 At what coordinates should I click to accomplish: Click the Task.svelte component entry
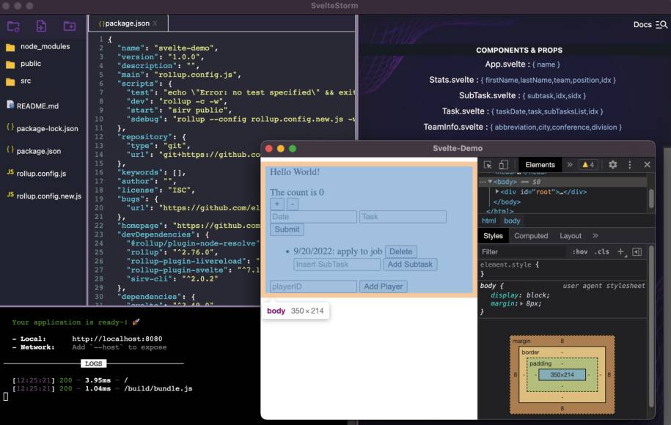(523, 111)
